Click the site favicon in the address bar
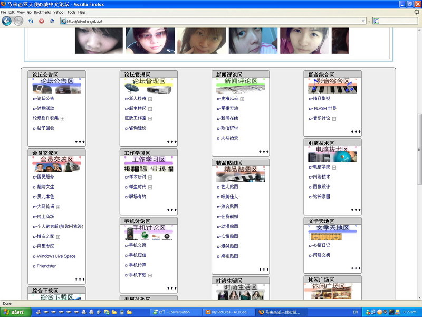Screen dimensions: 422x317 click(x=64, y=21)
